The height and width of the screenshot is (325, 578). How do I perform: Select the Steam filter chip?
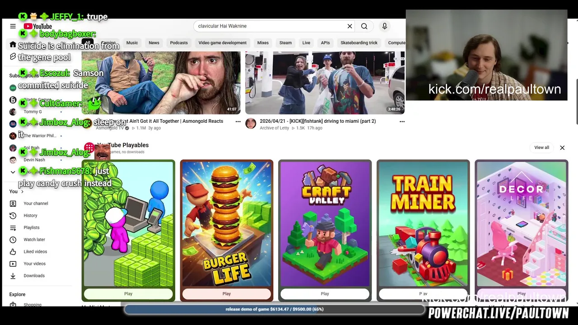pyautogui.click(x=285, y=43)
